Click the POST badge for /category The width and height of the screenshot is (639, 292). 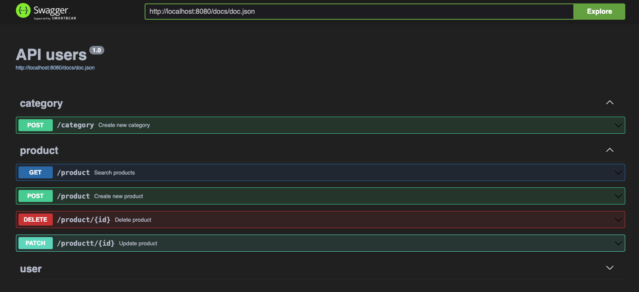click(x=36, y=125)
